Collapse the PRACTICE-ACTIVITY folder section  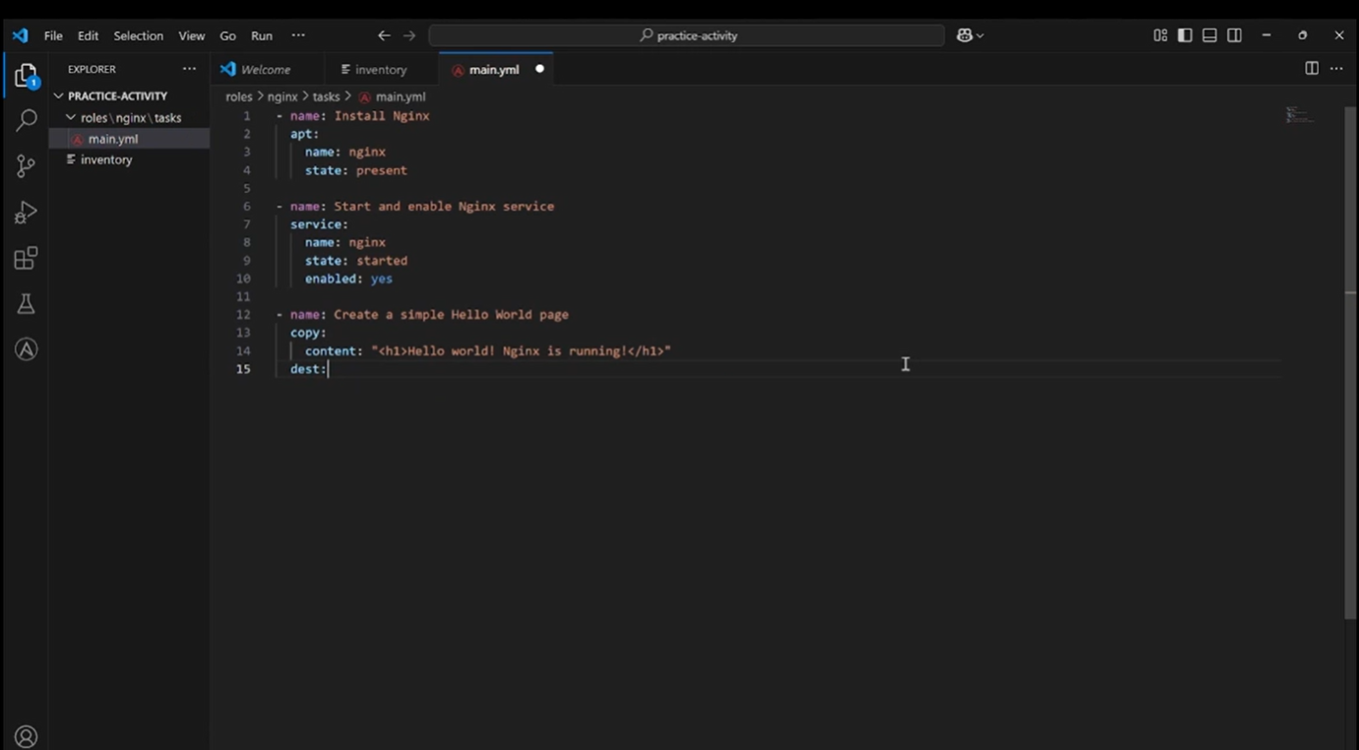tap(117, 96)
